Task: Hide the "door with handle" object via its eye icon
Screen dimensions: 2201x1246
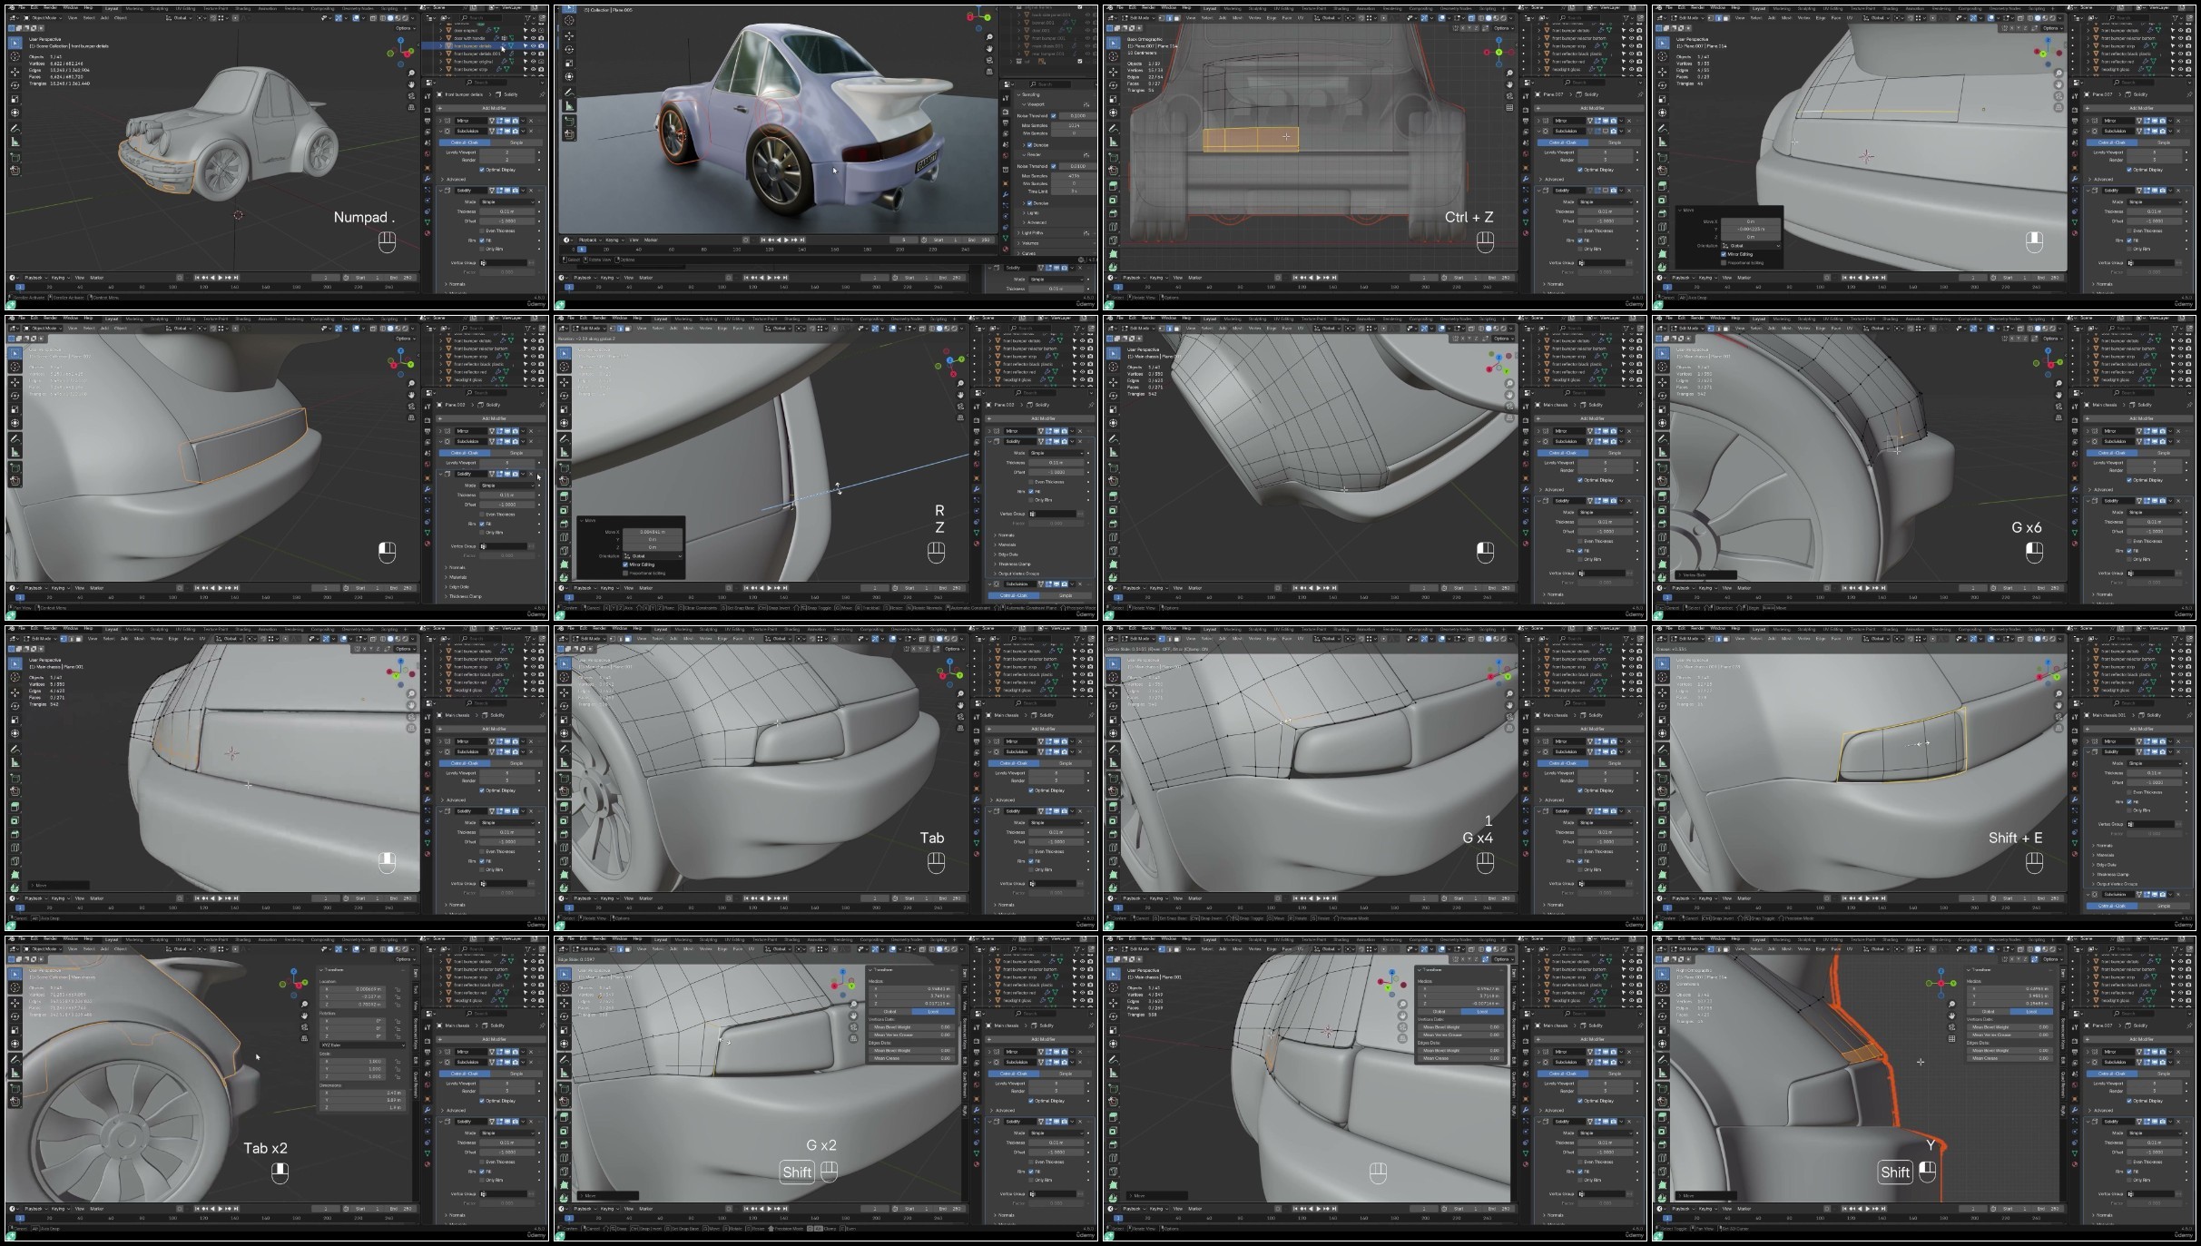Action: click(533, 38)
